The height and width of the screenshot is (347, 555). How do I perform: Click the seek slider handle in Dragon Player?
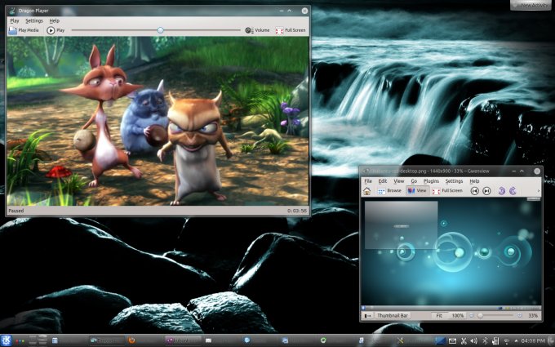(x=160, y=30)
